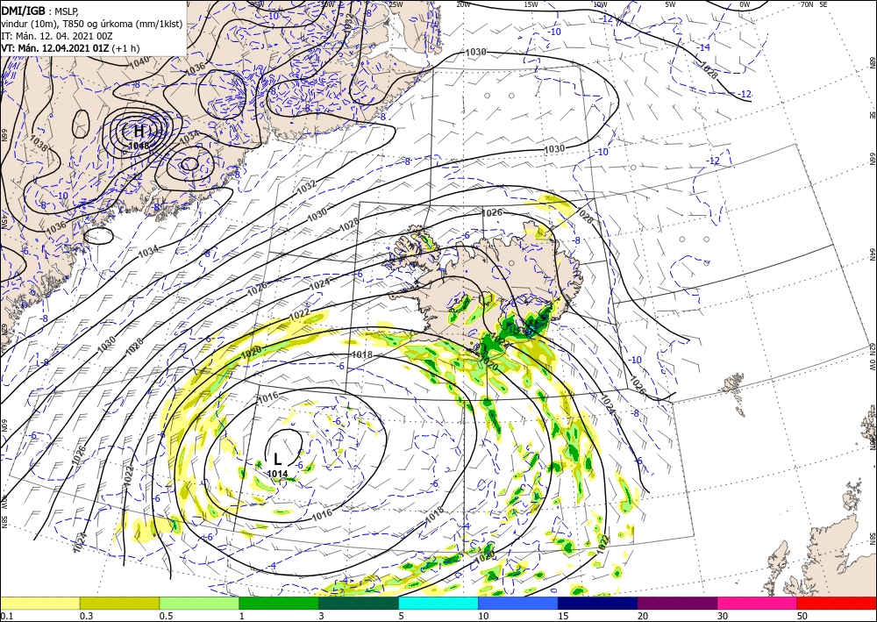Click the purple 20–30 legend color band
Screen dimensions: 877x622
coord(677,603)
